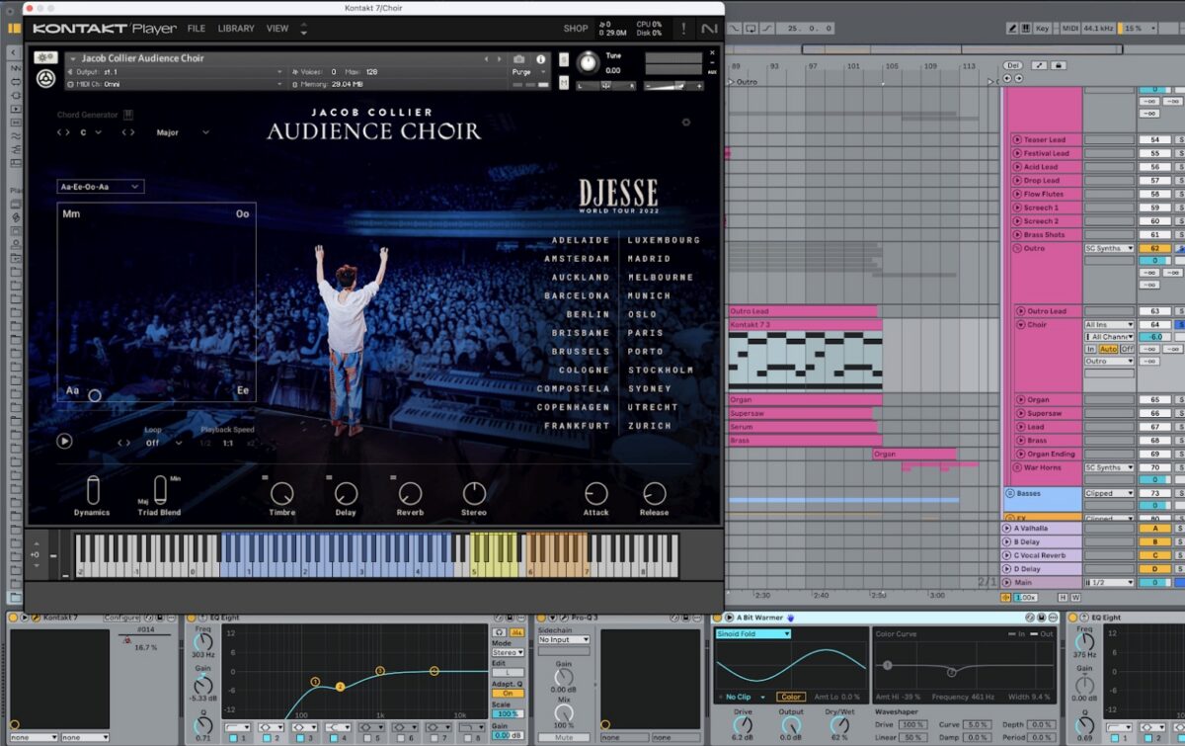Toggle computer MIDI keyboard icon in Ableton
The height and width of the screenshot is (746, 1185).
click(x=1024, y=29)
